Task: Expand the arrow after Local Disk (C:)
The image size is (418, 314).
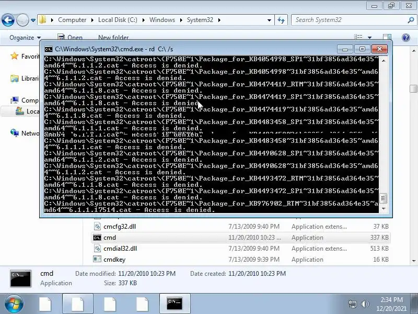Action: [x=143, y=20]
